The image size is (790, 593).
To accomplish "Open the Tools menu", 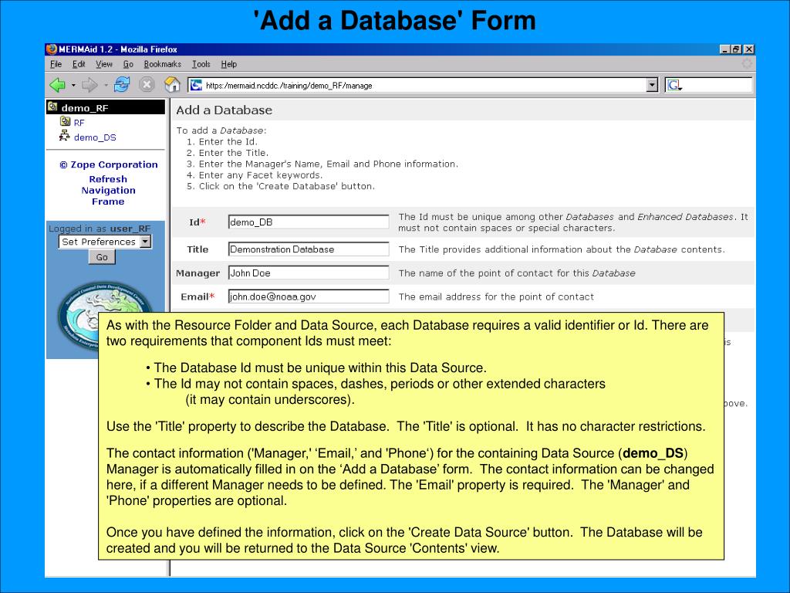I will point(201,64).
